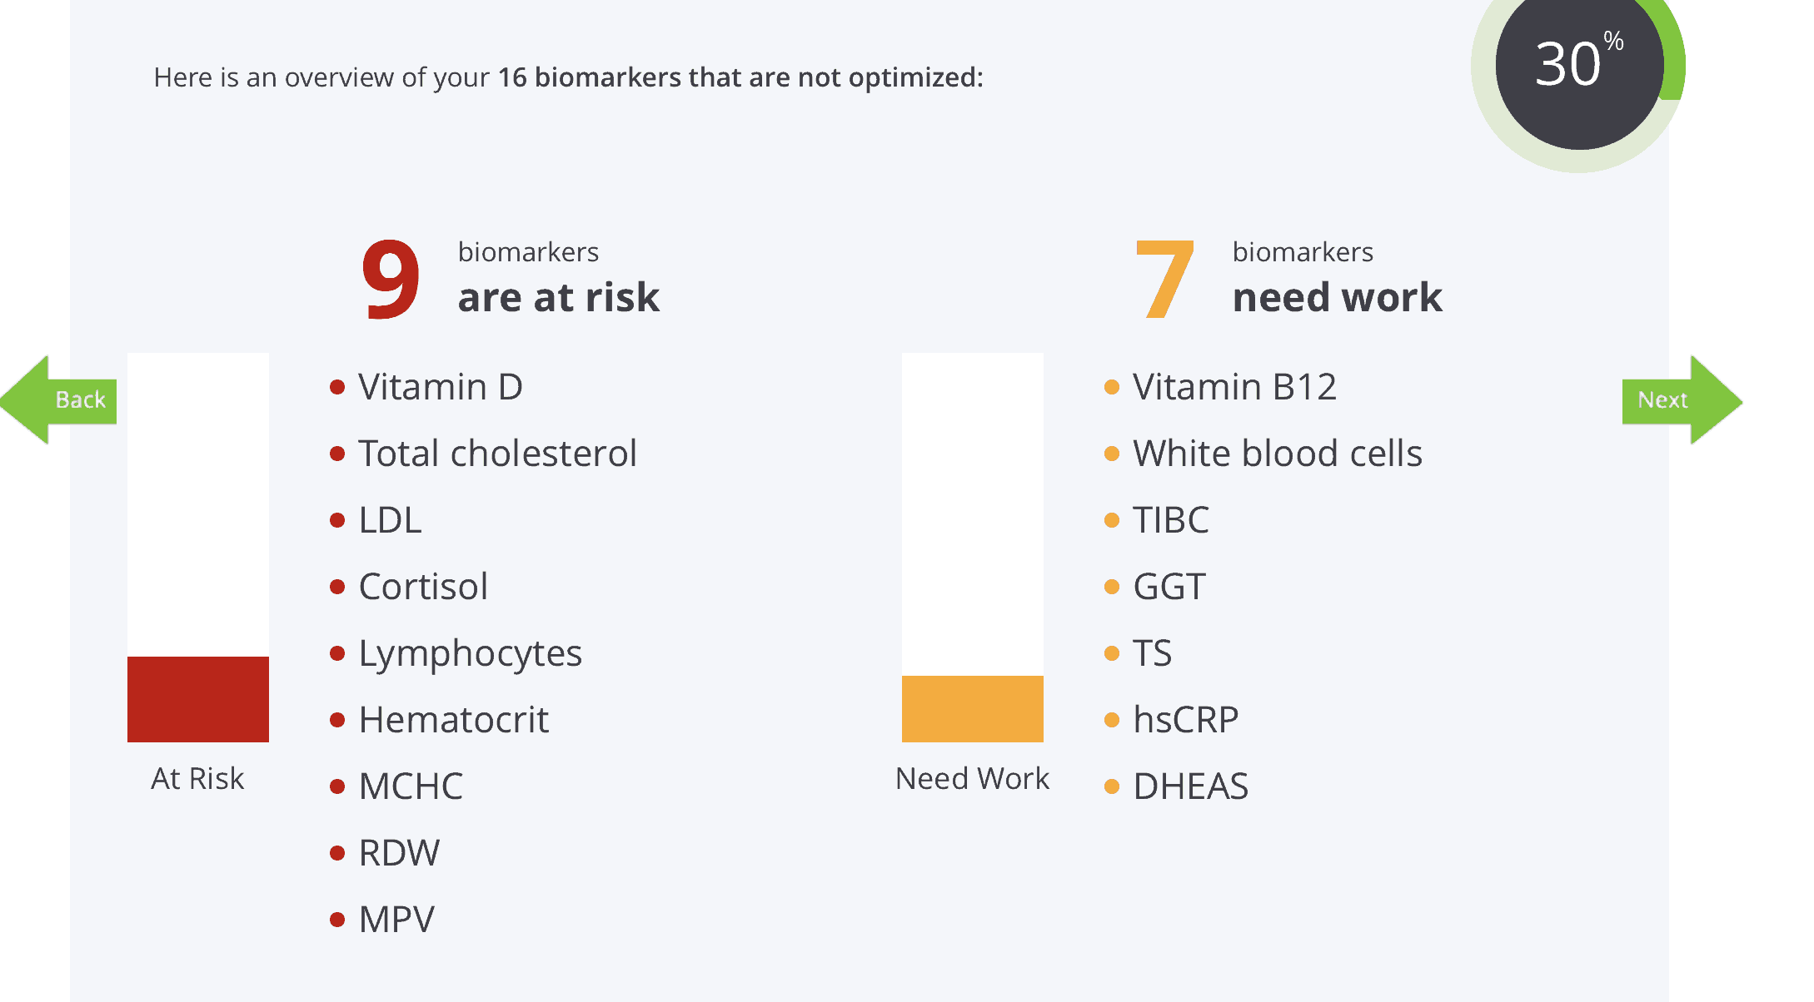The height and width of the screenshot is (1002, 1814).
Task: Select the Total cholesterol biomarker
Action: pos(497,454)
